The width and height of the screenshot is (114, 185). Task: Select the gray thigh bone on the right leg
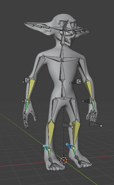(73, 109)
